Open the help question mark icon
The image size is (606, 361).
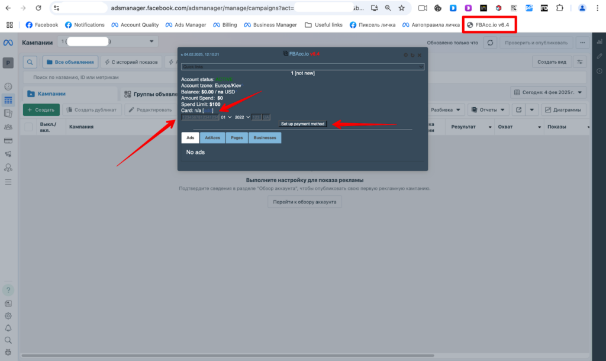pos(8,290)
